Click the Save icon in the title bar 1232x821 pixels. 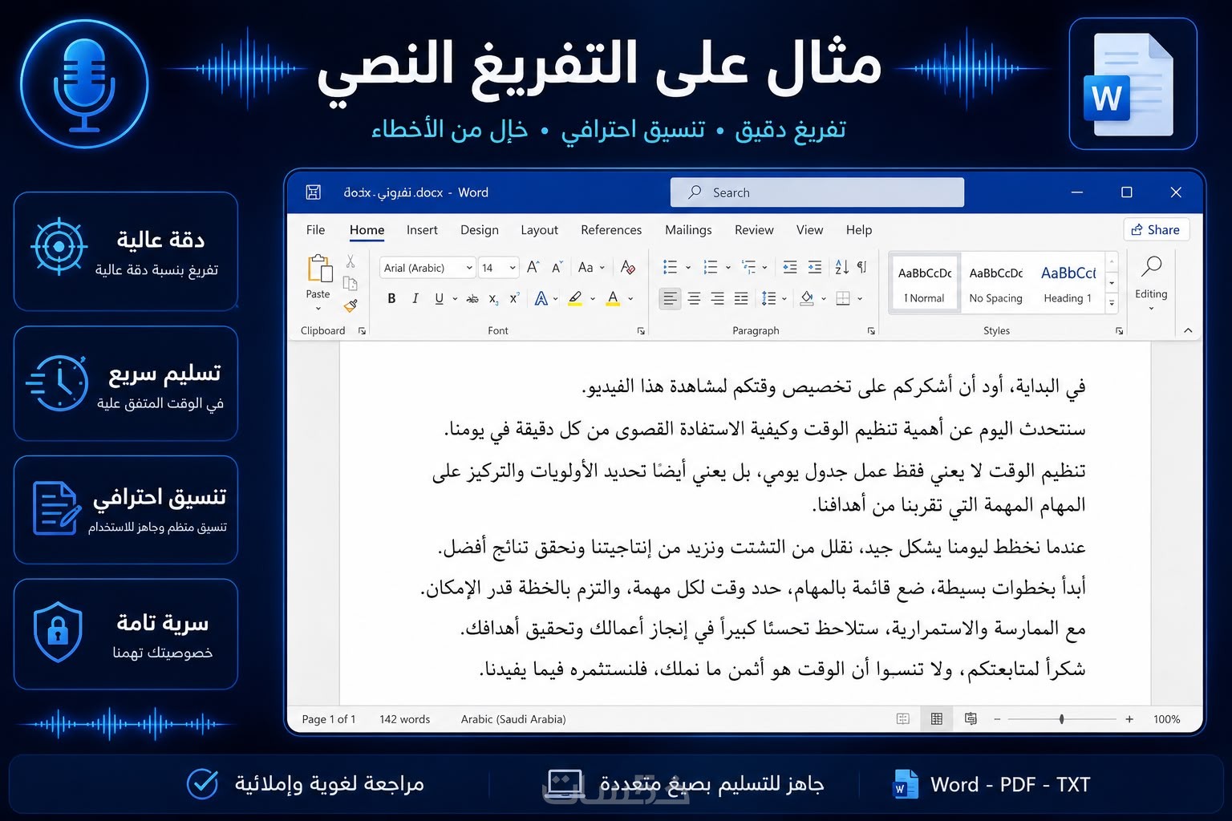pyautogui.click(x=314, y=192)
